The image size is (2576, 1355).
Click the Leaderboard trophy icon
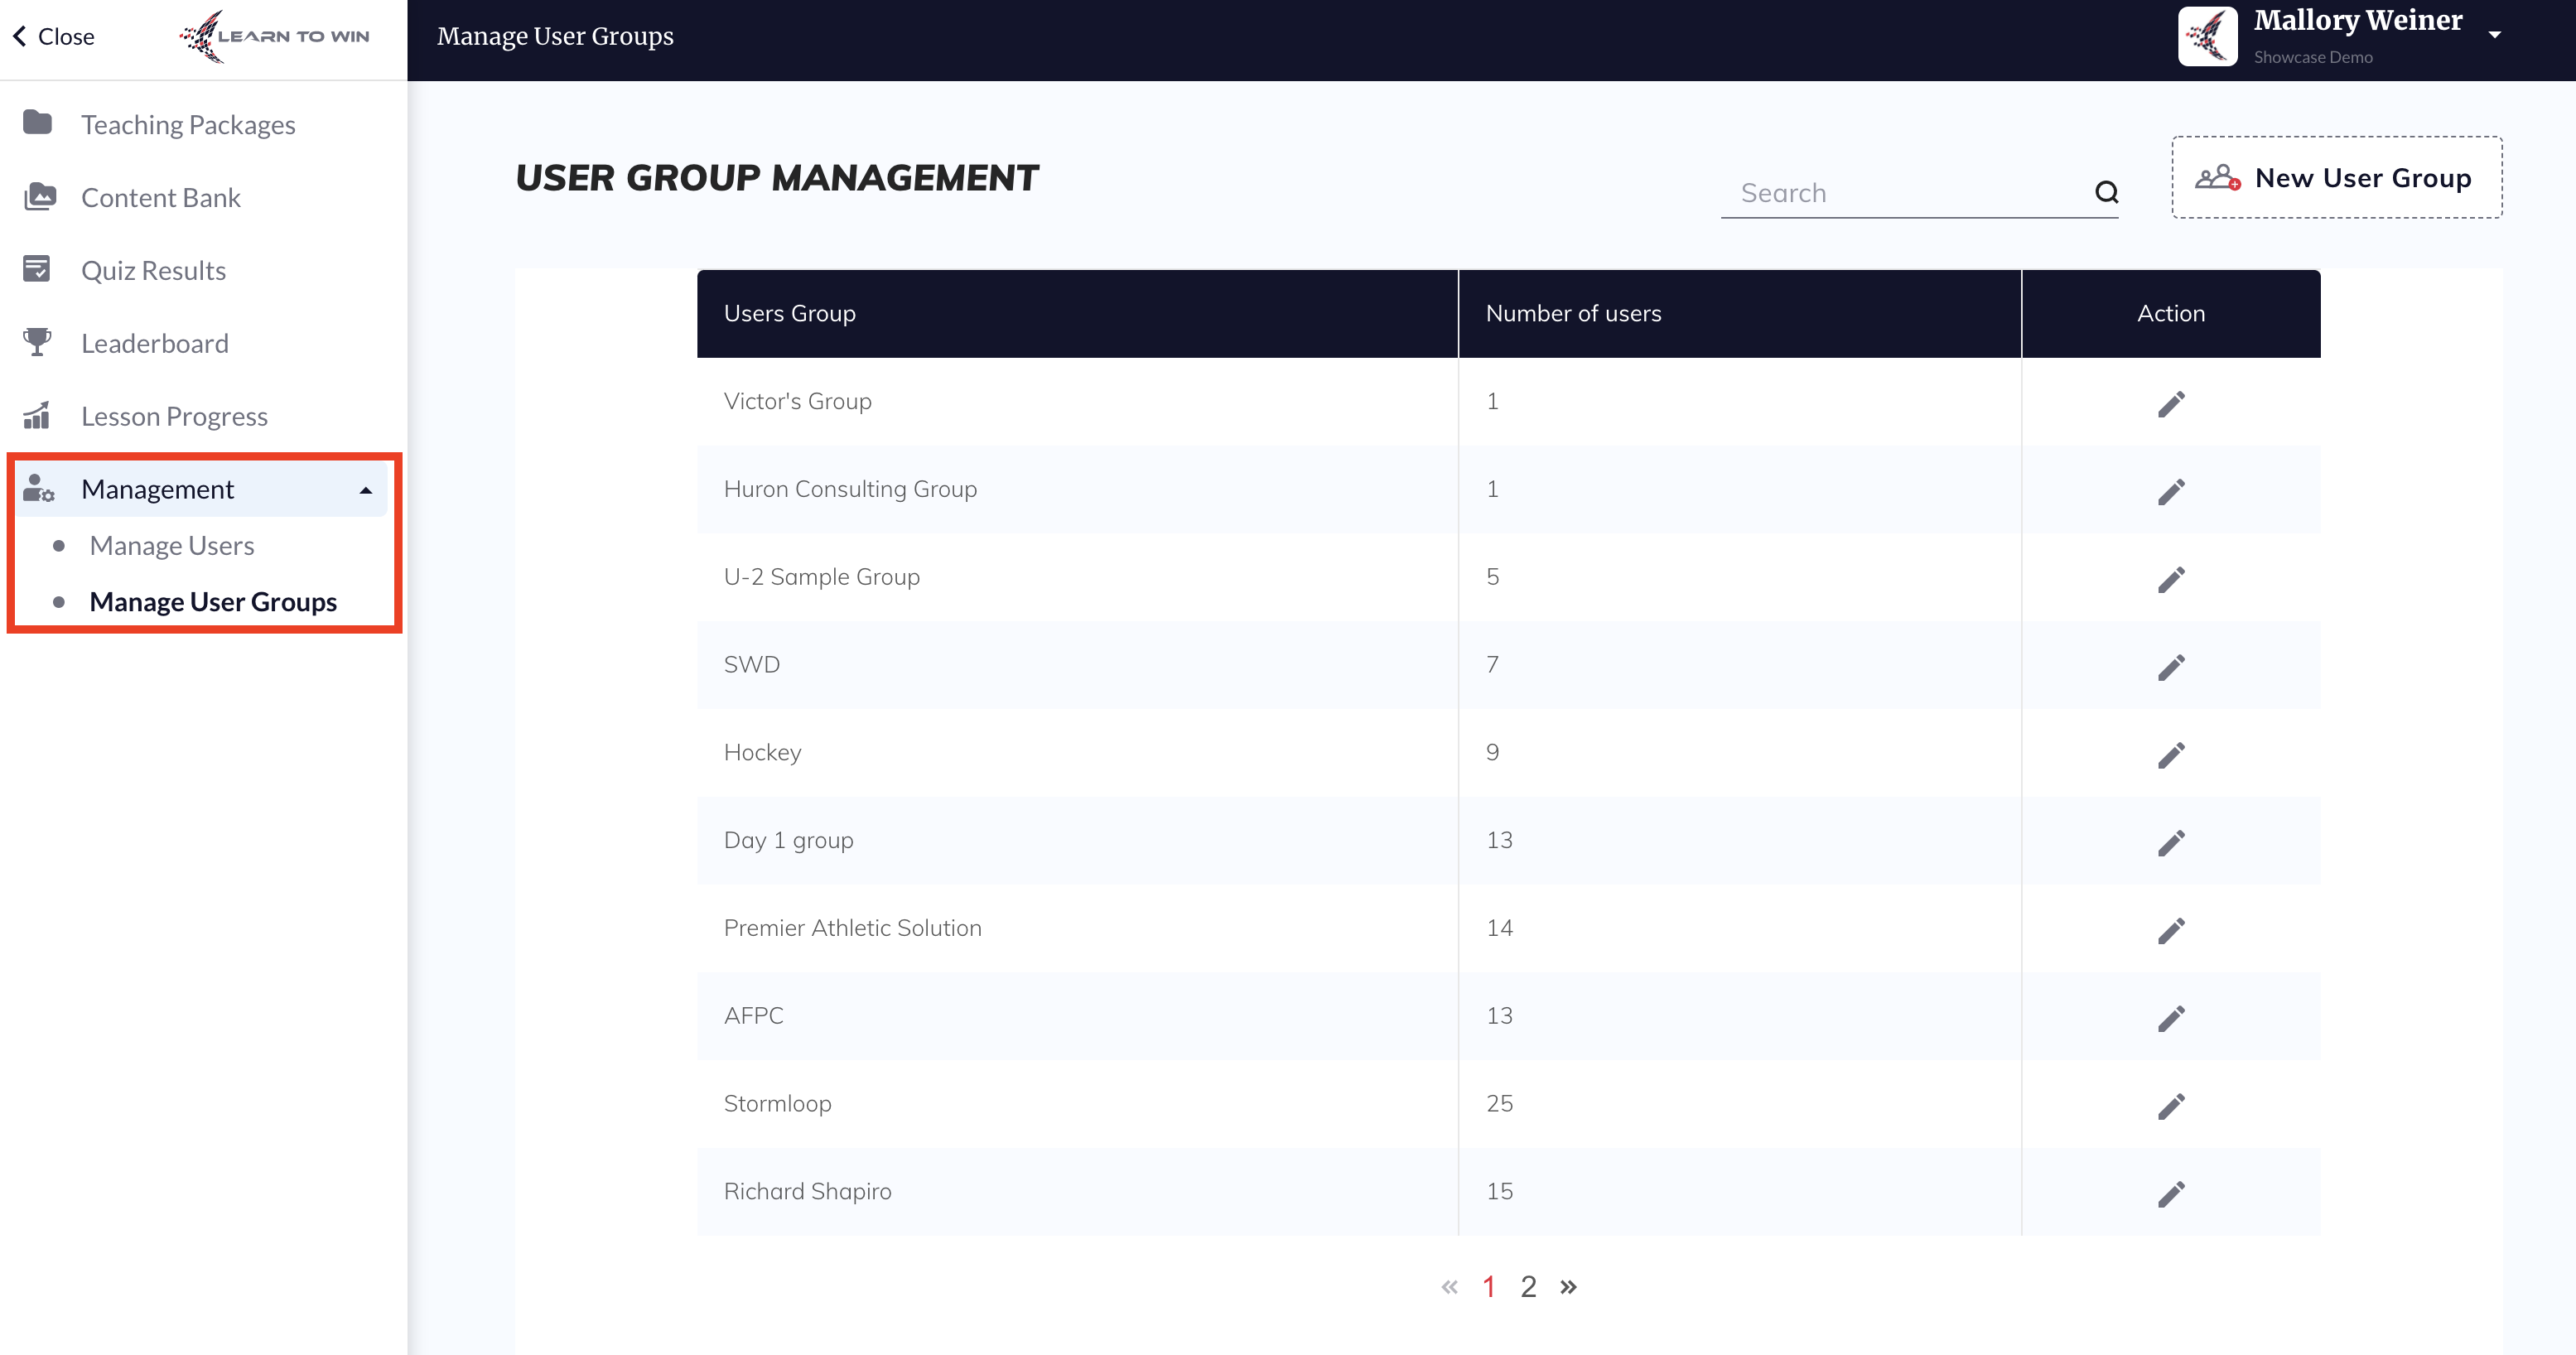point(38,342)
